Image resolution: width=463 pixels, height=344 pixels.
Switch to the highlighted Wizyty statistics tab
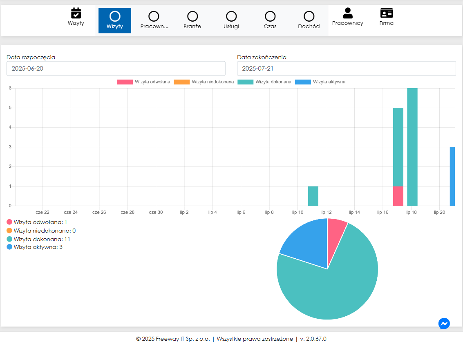coord(115,20)
